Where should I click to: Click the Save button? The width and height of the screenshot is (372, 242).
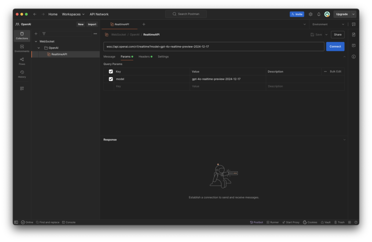(x=316, y=35)
